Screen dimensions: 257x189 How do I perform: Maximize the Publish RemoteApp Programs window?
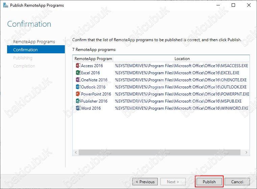coord(233,5)
